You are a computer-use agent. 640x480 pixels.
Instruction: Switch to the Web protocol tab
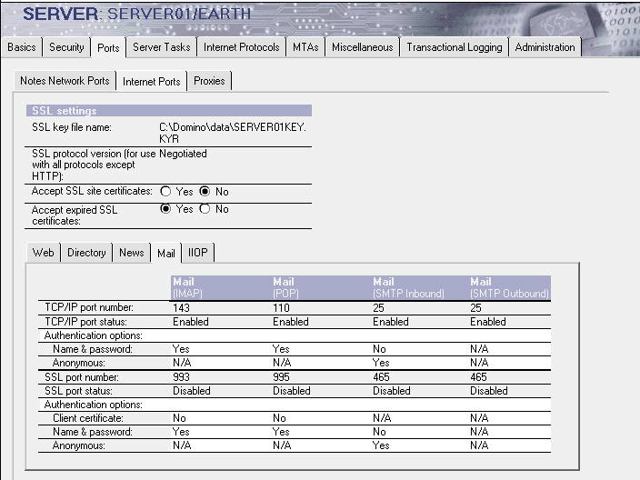(x=44, y=253)
